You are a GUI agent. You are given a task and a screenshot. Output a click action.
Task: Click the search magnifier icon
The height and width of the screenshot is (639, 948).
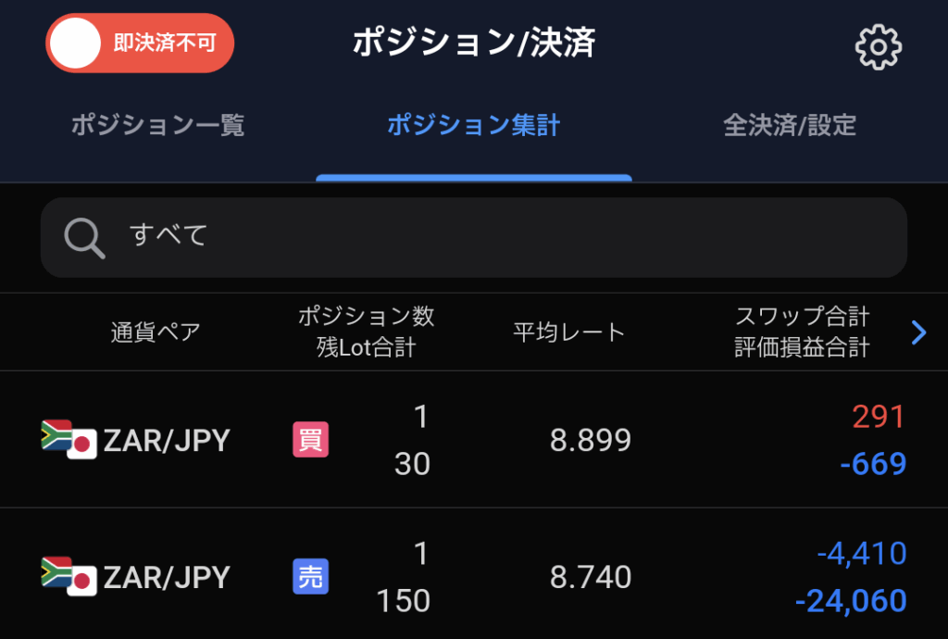pyautogui.click(x=84, y=238)
